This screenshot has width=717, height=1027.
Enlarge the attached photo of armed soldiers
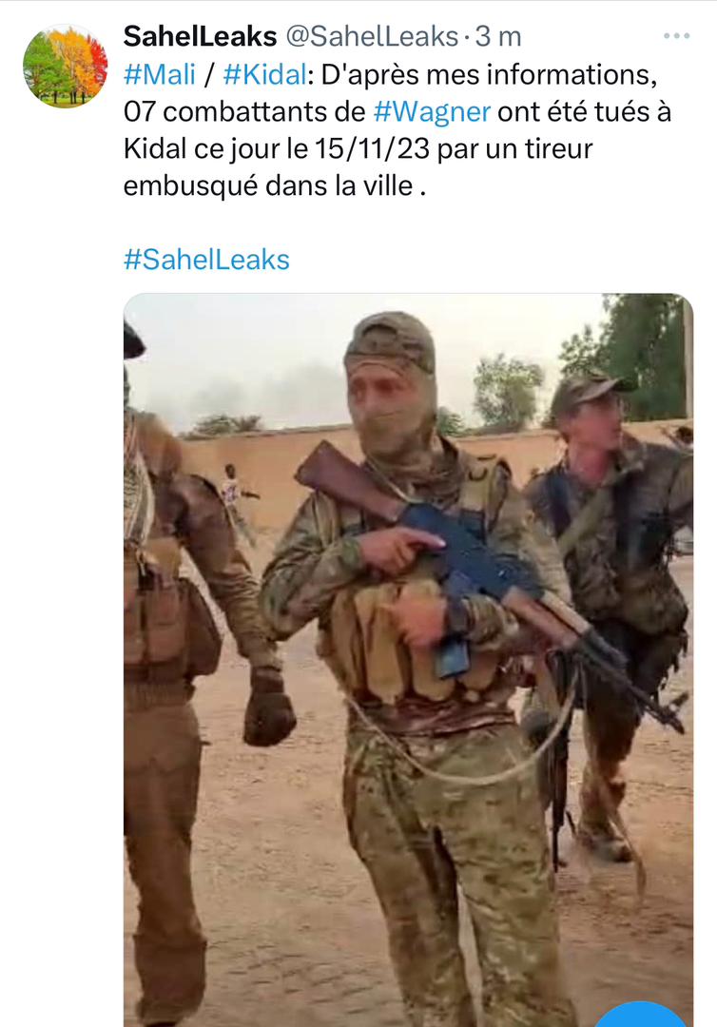[409, 660]
